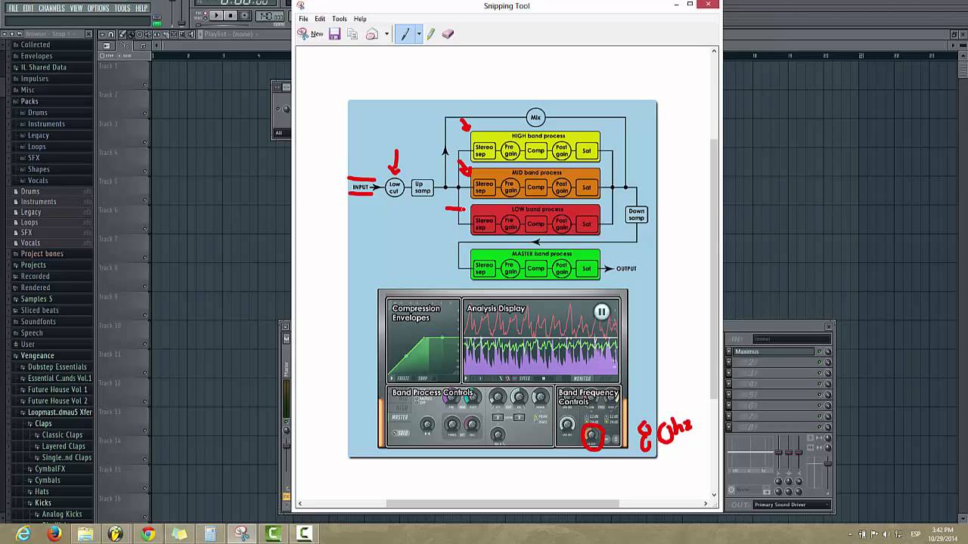
Task: Open mixer slot 8 dropdown arrow
Action: pyautogui.click(x=729, y=427)
